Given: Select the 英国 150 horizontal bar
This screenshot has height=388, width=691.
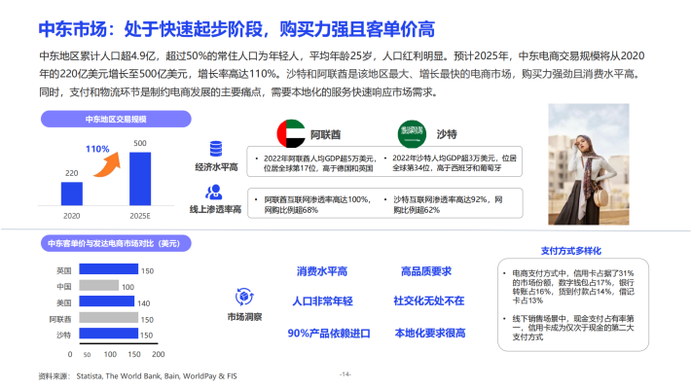Looking at the screenshot, I should coord(108,269).
